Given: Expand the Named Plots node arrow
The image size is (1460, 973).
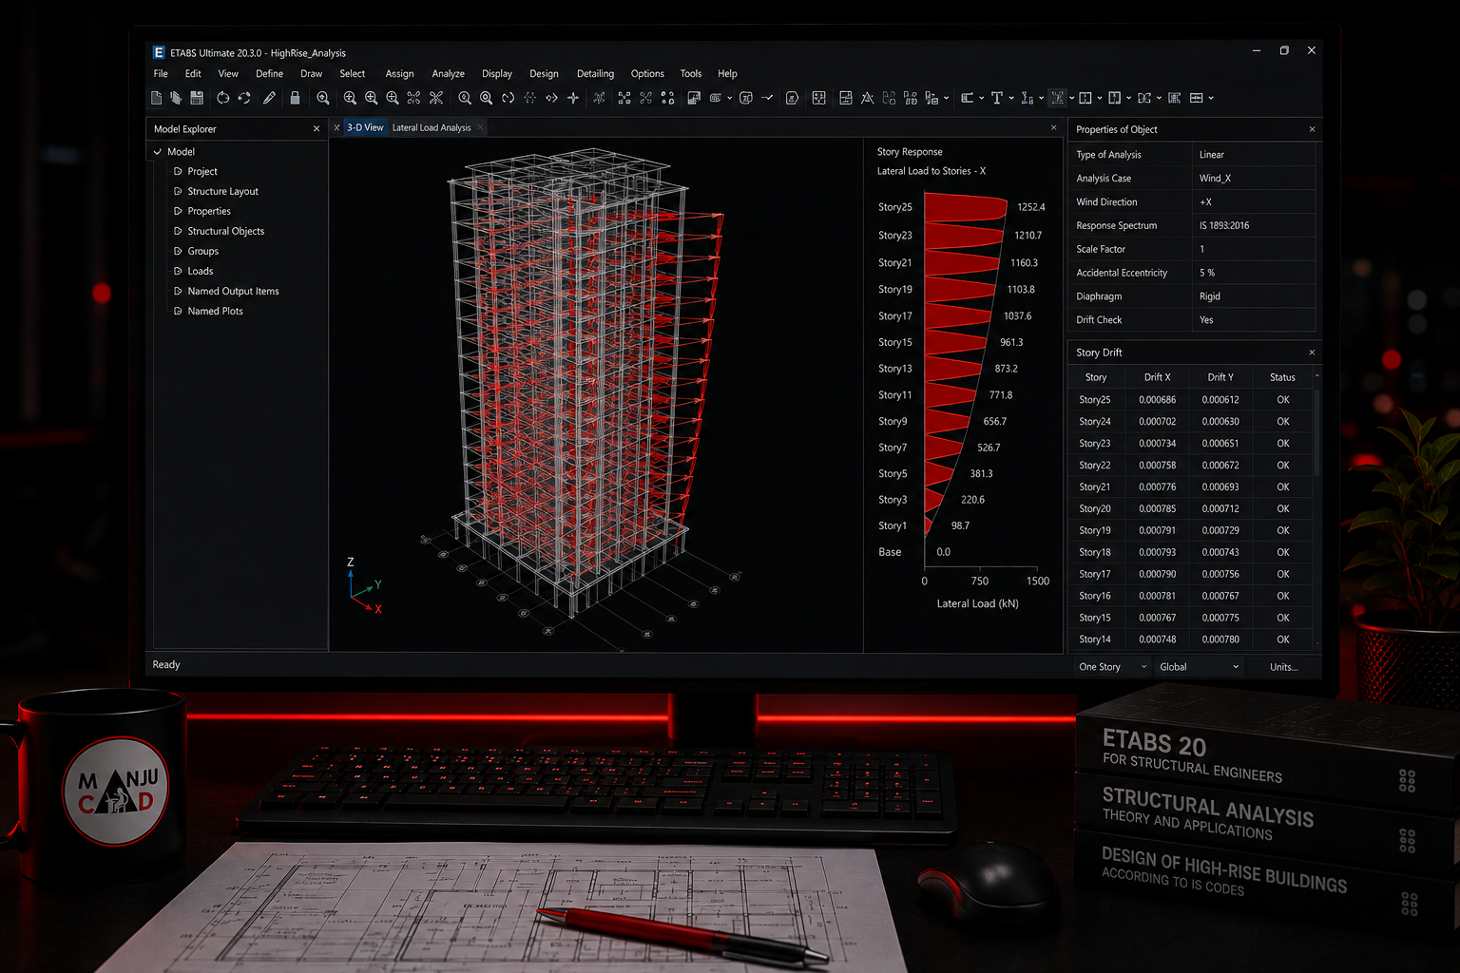Looking at the screenshot, I should (178, 312).
